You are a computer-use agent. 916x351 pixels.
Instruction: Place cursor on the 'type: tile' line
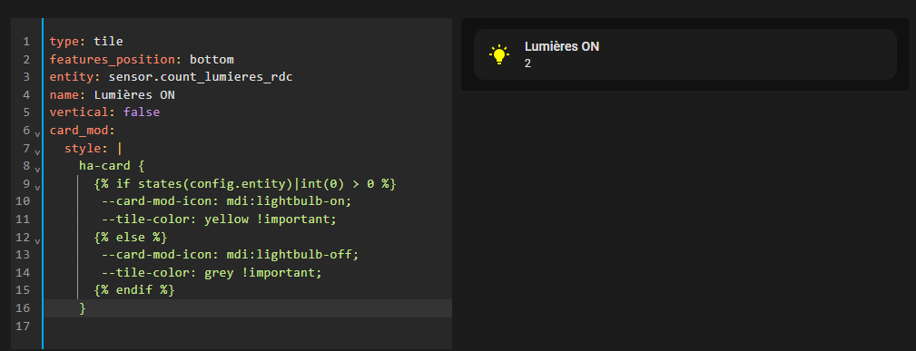tap(86, 42)
